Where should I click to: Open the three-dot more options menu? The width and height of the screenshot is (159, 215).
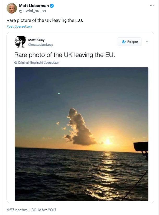coord(152,6)
